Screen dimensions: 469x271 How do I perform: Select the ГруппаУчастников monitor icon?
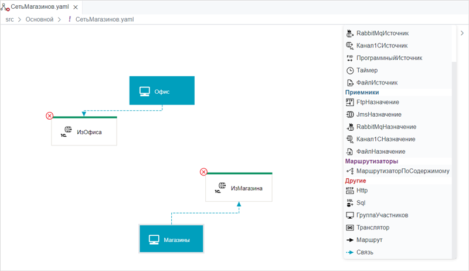349,215
